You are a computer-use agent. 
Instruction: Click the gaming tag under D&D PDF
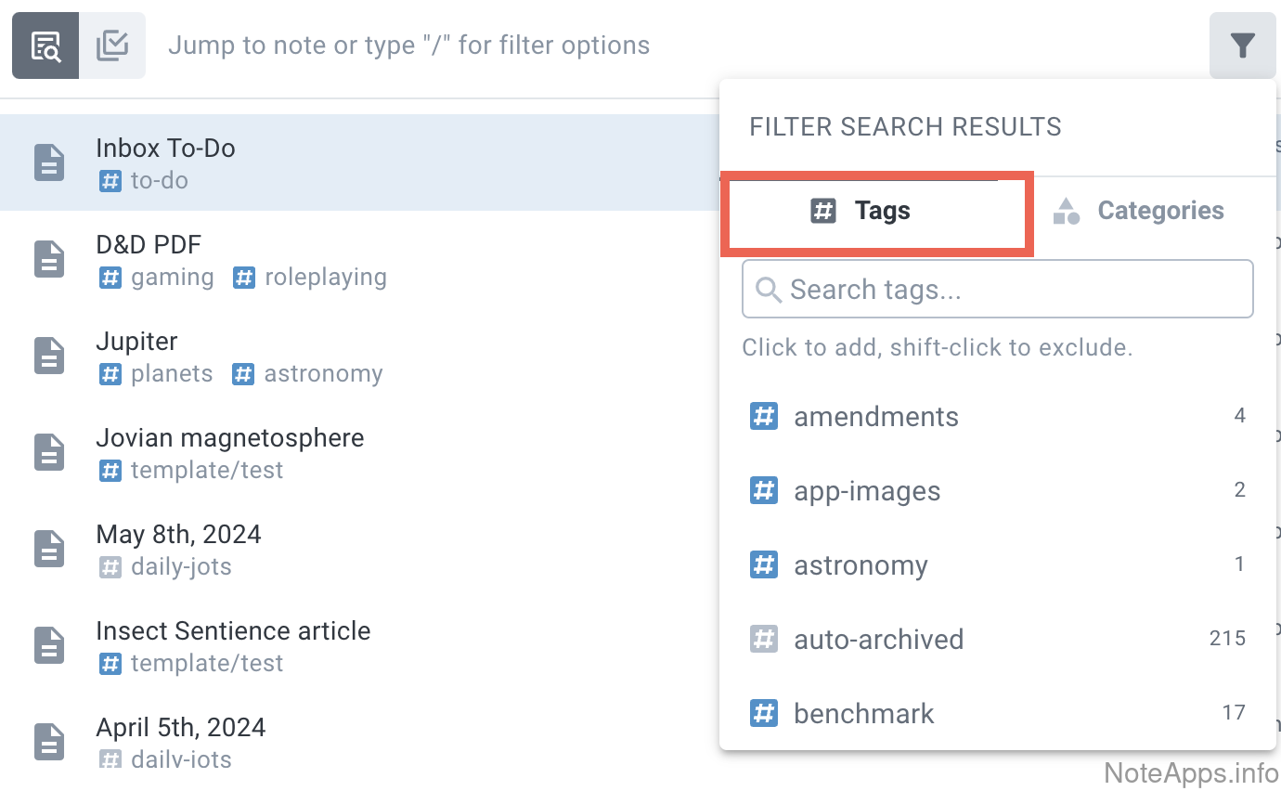(172, 278)
